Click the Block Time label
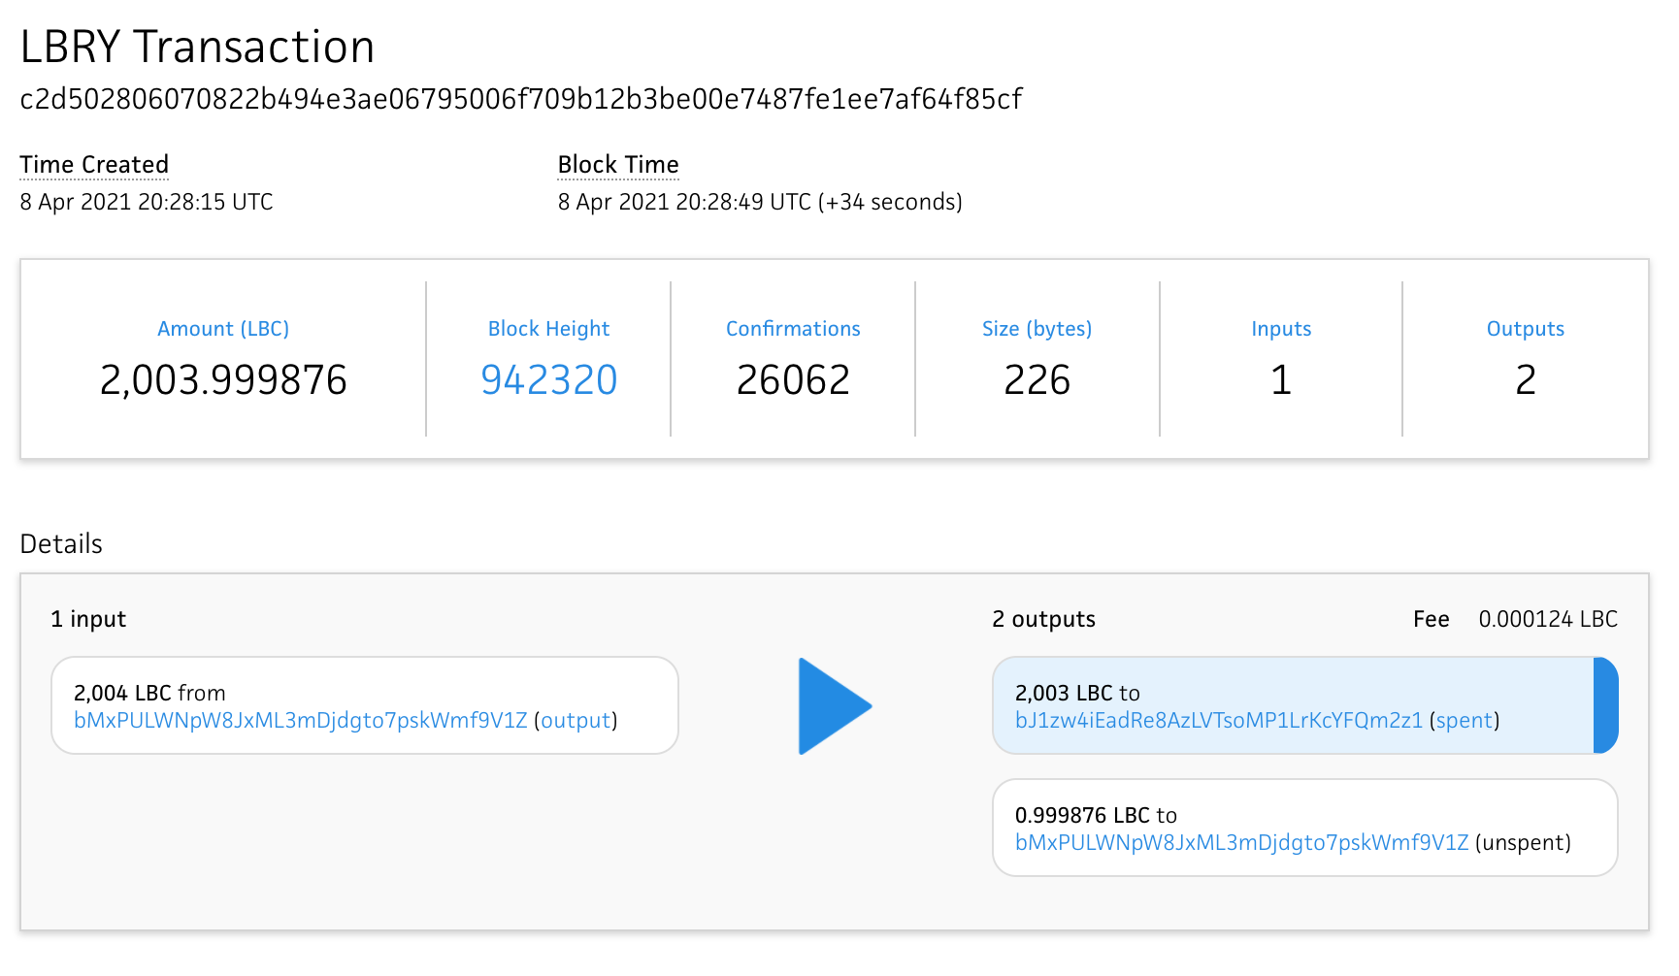 [x=618, y=165]
